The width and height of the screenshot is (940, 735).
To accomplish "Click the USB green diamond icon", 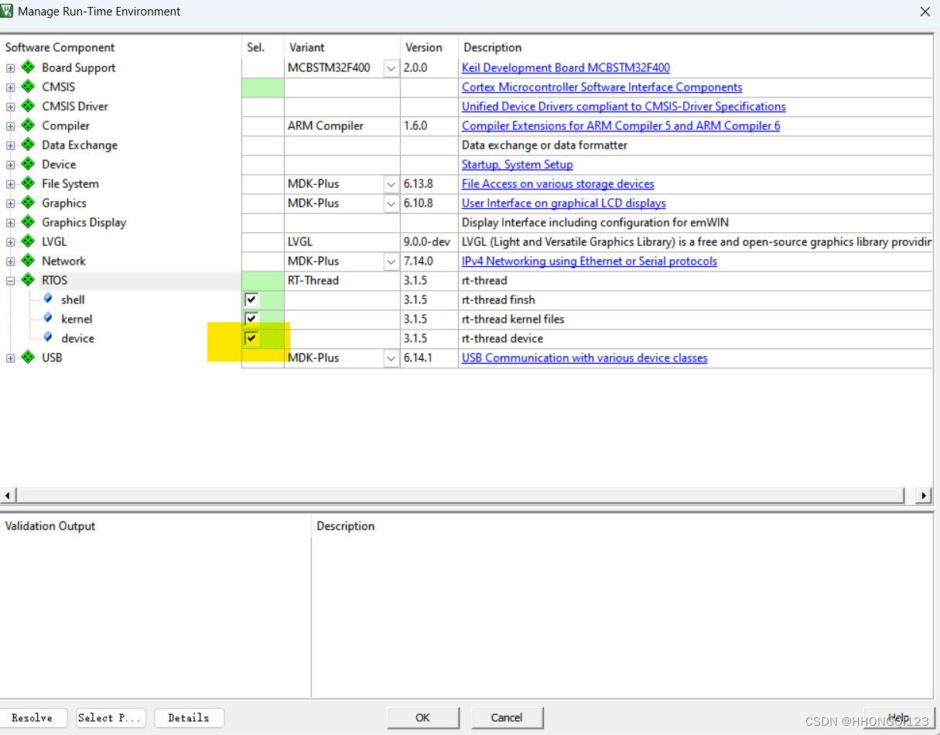I will [x=28, y=357].
